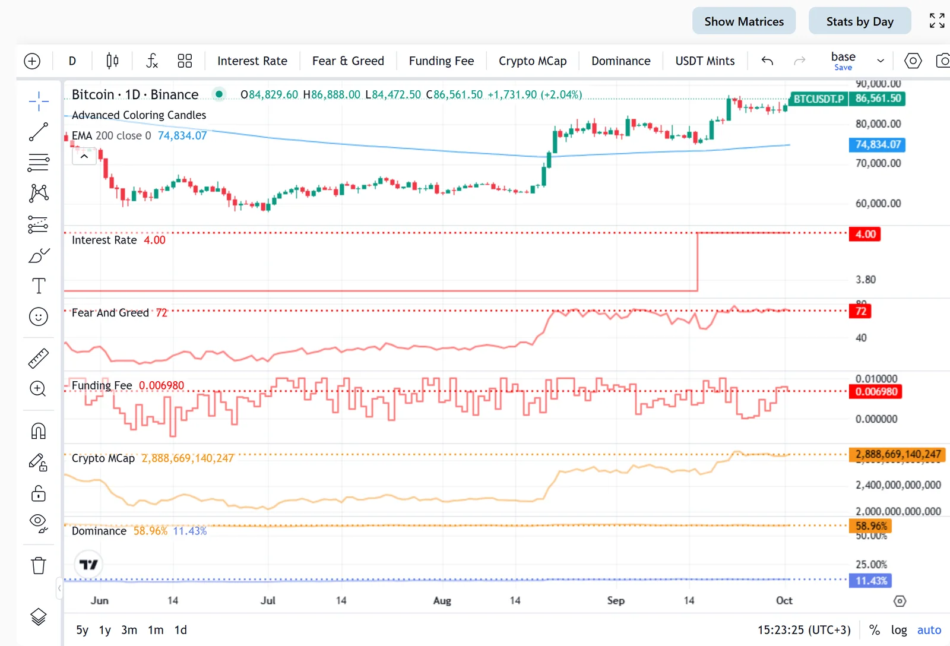Open the chart settings hexagon icon
Viewport: 950px width, 646px height.
point(913,61)
